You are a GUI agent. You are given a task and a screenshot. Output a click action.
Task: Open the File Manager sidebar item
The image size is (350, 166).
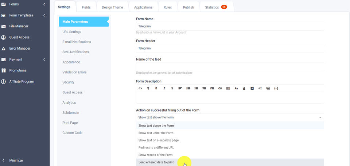coord(19,26)
